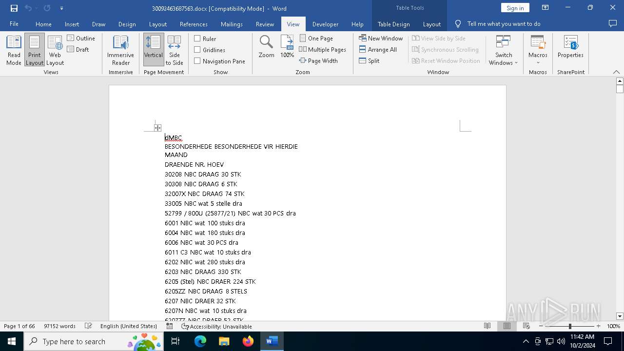Open the Zoom dialog magnifier
Screen dimensions: 624x351
(x=266, y=47)
